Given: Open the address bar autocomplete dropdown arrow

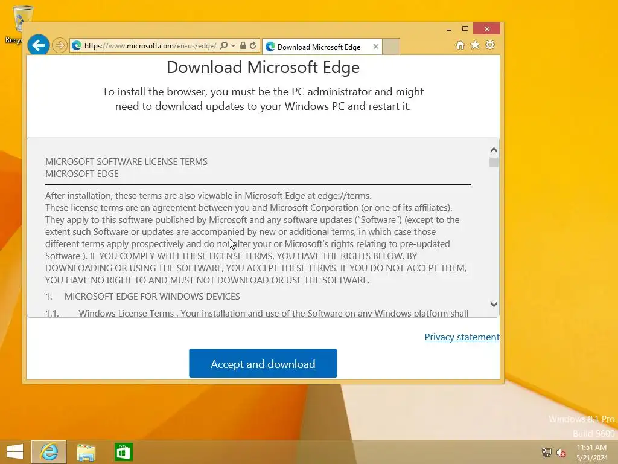Looking at the screenshot, I should (234, 46).
